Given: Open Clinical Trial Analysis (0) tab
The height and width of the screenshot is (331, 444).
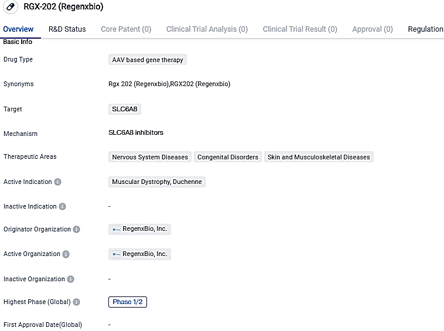Looking at the screenshot, I should tap(207, 29).
